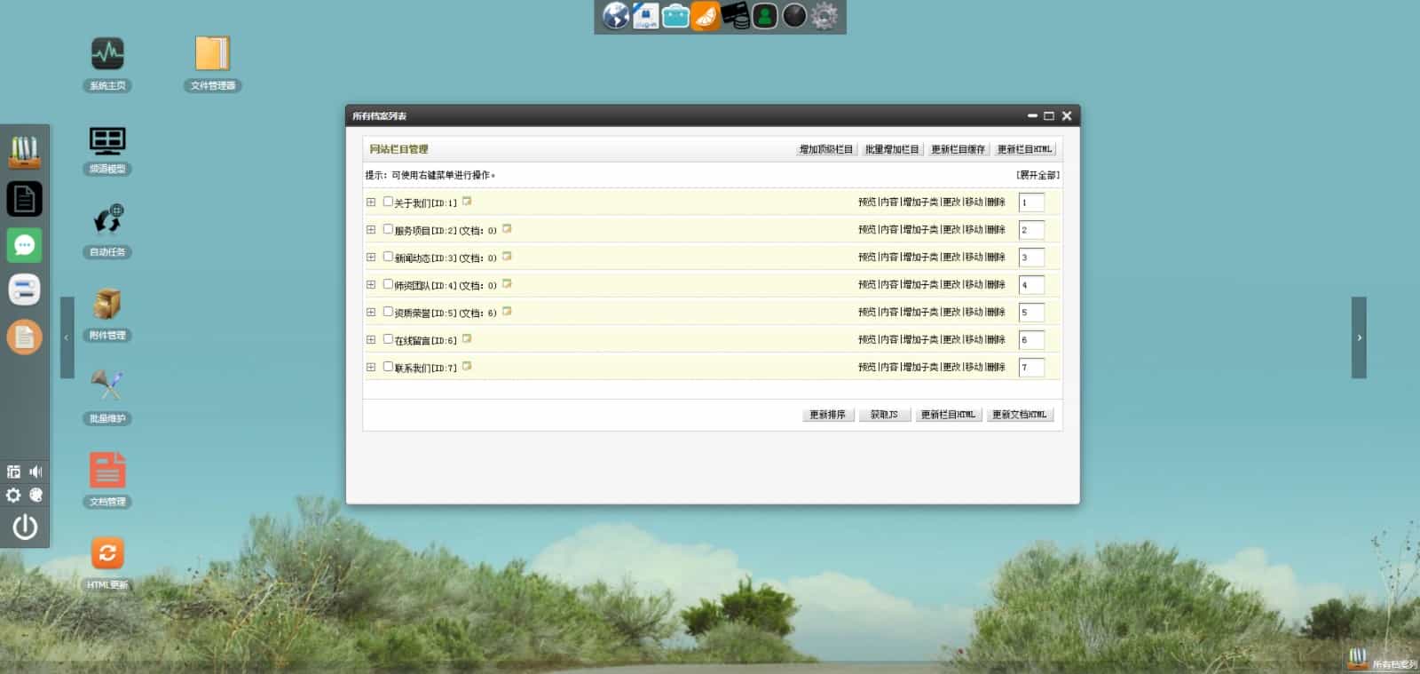Expand the 关于我们 column row
Viewport: 1420px width, 674px height.
click(371, 202)
